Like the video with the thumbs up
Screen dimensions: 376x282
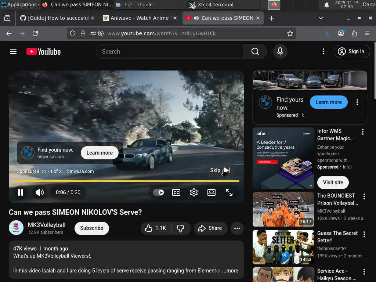click(156, 228)
